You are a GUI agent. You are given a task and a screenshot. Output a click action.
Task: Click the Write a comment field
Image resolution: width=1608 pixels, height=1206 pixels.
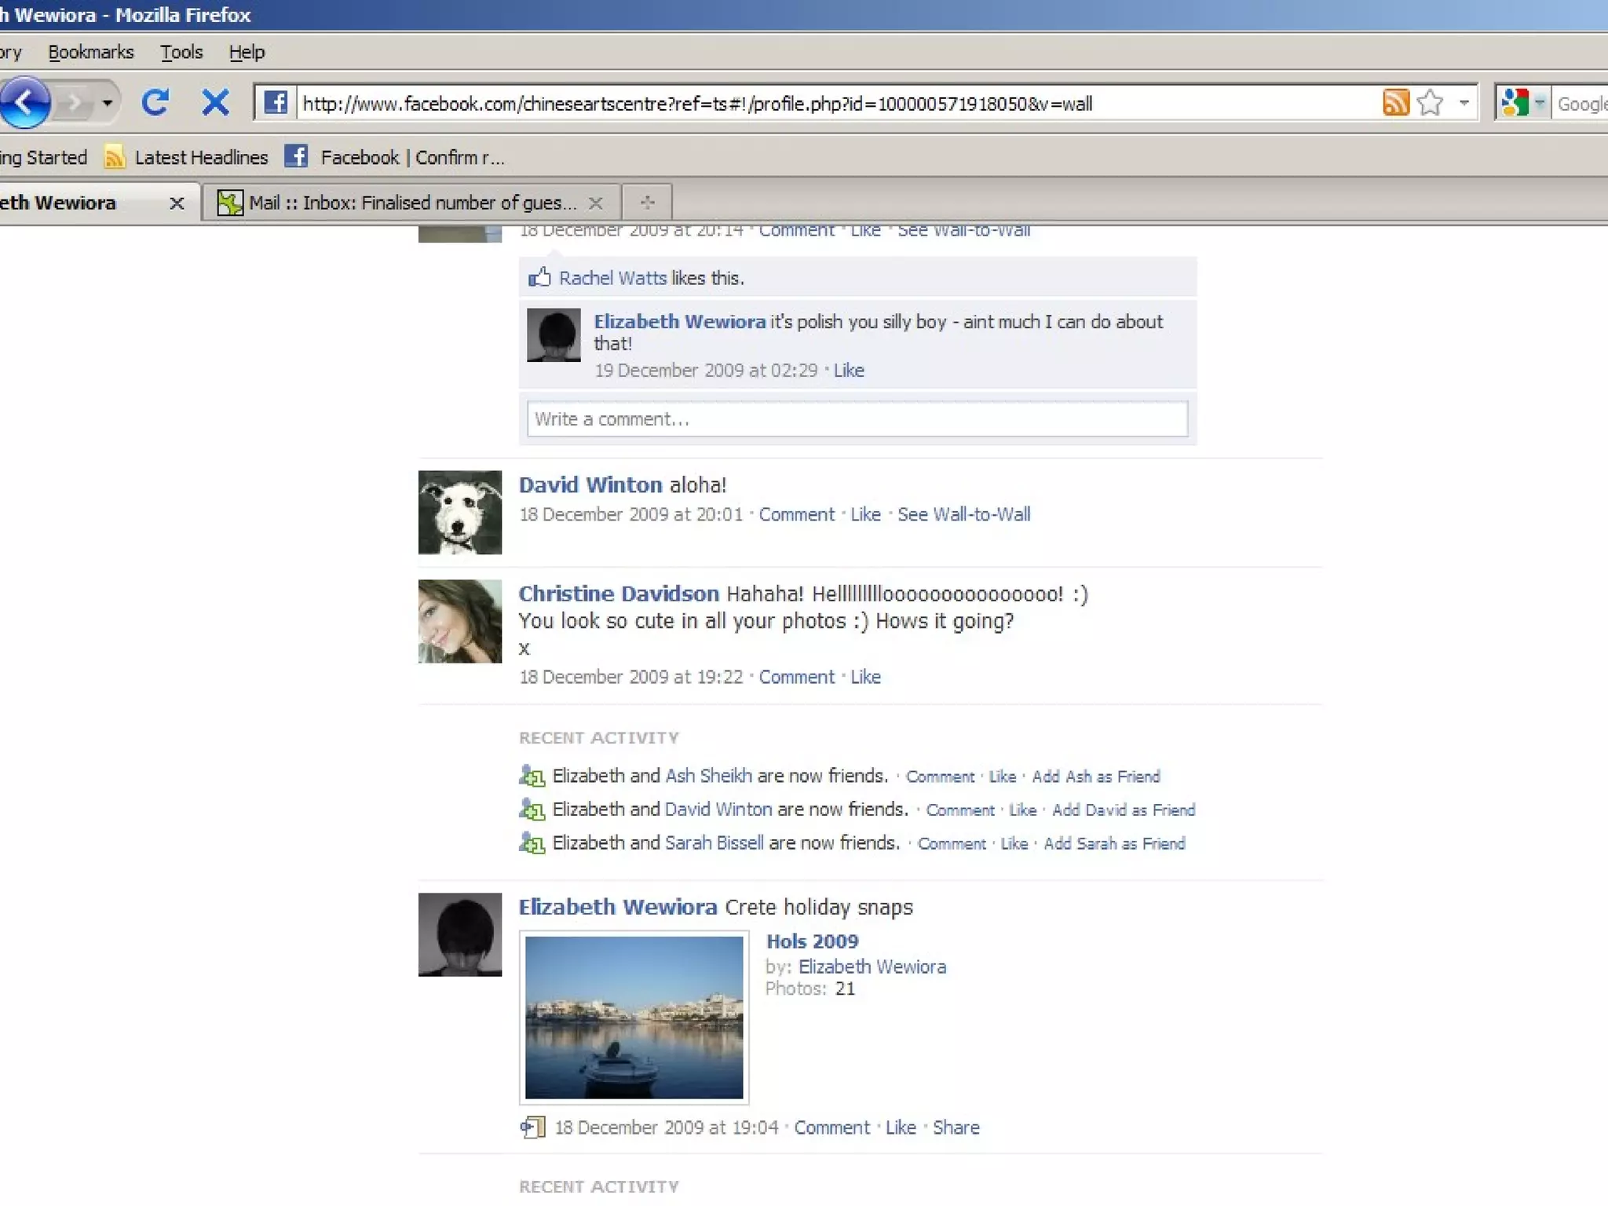pyautogui.click(x=857, y=419)
